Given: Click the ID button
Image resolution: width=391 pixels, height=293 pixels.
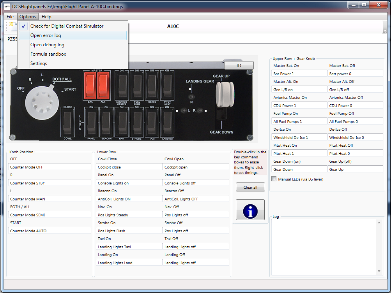Looking at the screenshot, I should coord(239,65).
